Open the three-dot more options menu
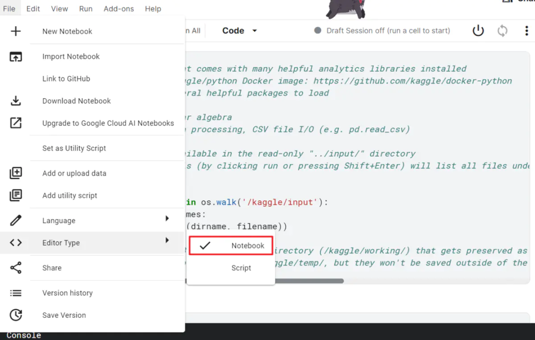The height and width of the screenshot is (340, 535). pyautogui.click(x=527, y=31)
